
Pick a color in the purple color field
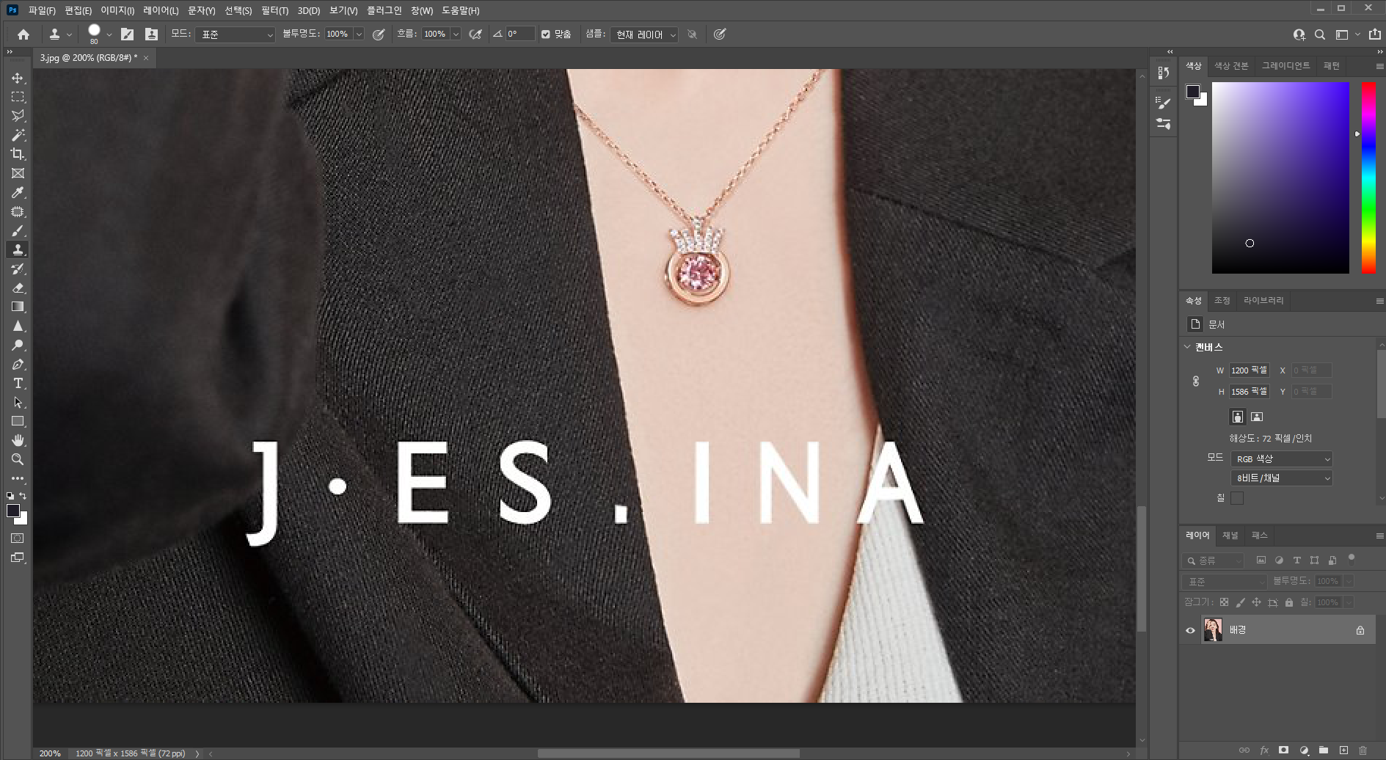tap(1280, 178)
